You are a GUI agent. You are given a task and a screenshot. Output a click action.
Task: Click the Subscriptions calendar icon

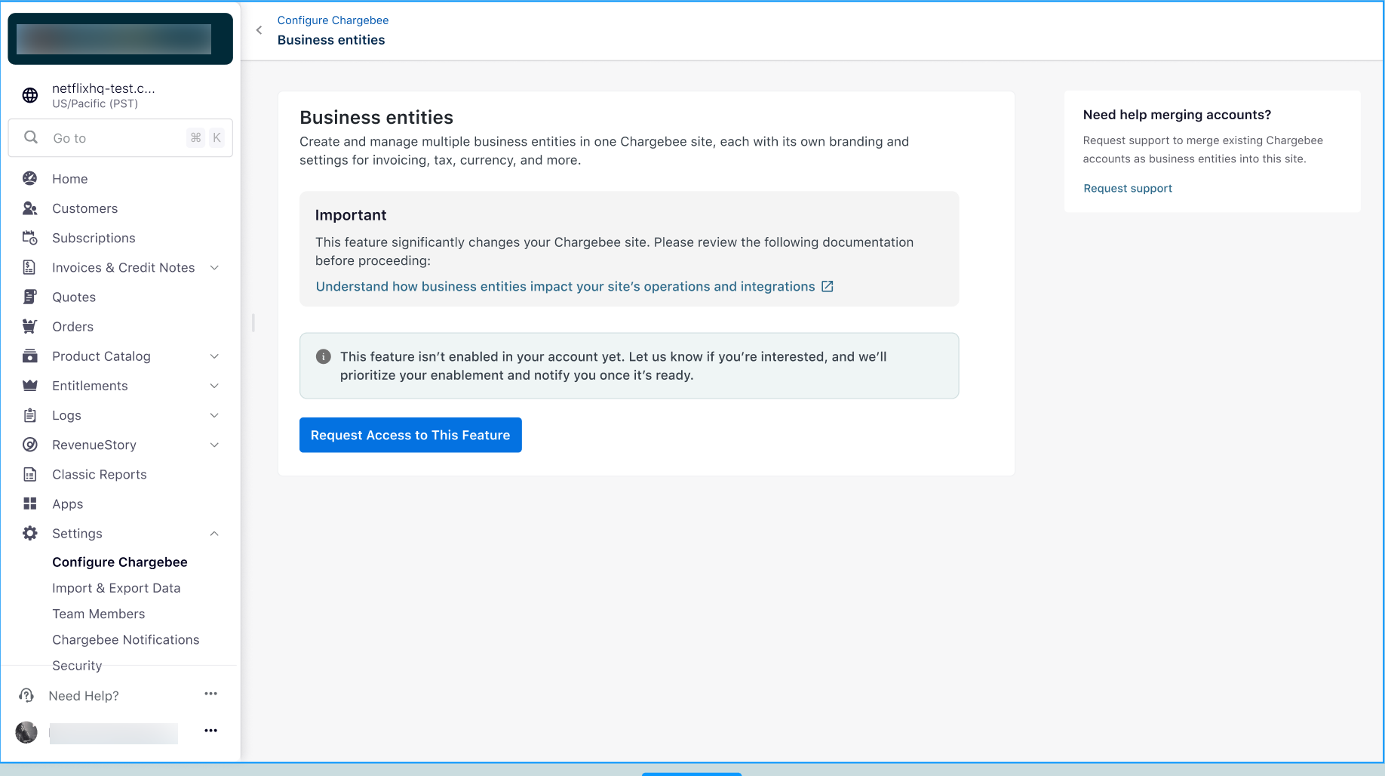30,238
